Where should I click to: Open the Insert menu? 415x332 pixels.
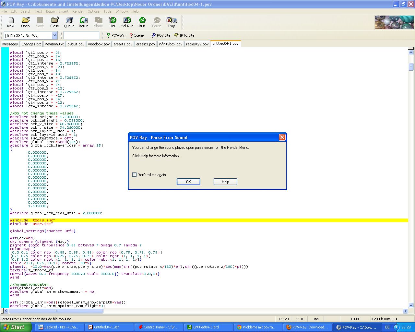pos(64,11)
